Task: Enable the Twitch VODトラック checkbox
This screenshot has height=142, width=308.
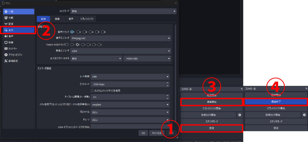Action: [x=67, y=45]
